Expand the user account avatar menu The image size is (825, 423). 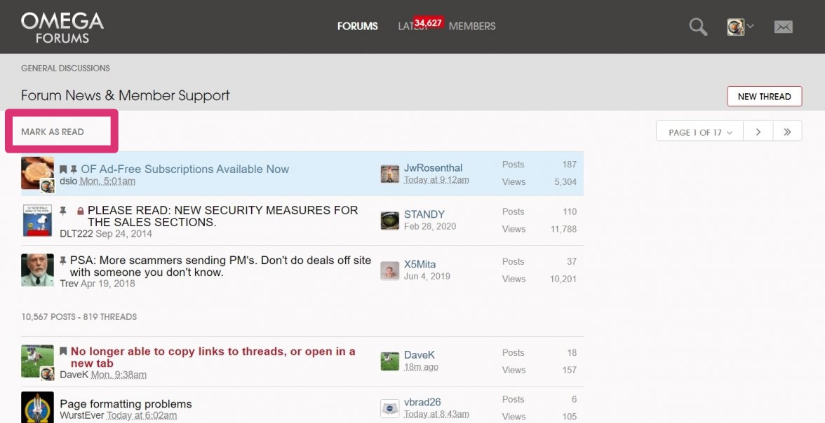point(739,27)
